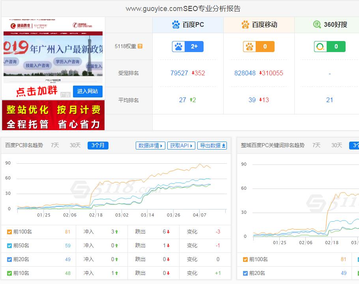Click the page title www.guoyice.com SEO专业分析报告

click(x=183, y=9)
